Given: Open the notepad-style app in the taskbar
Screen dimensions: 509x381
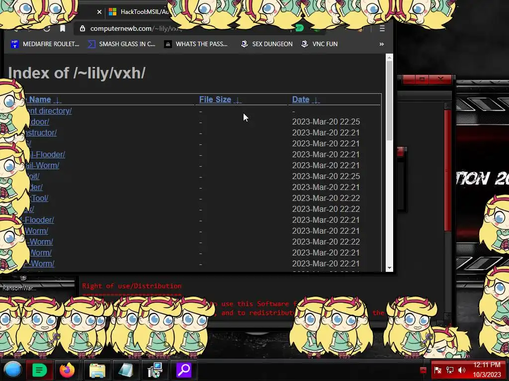Looking at the screenshot, I should click(126, 370).
